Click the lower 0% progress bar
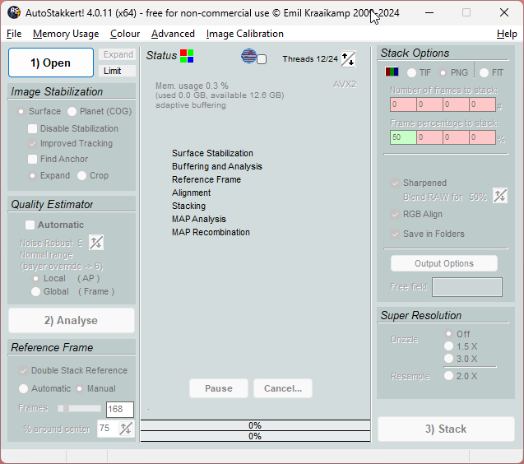524x464 pixels. 255,436
